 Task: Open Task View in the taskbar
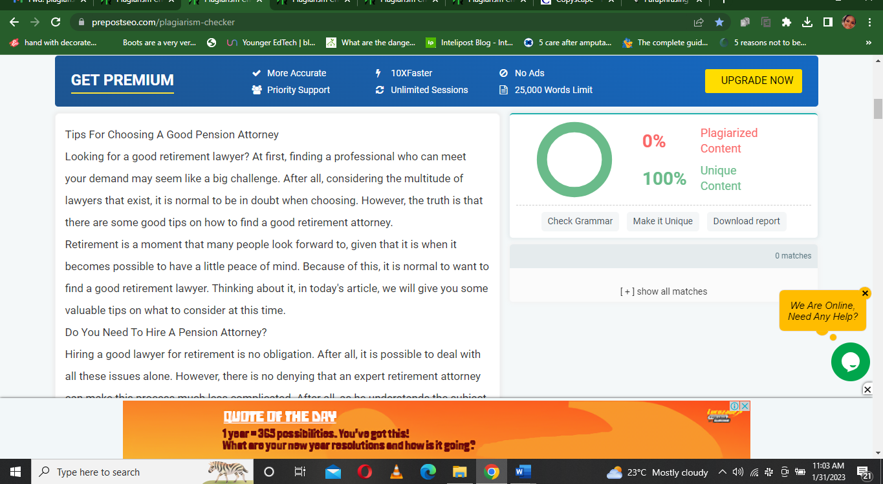pos(300,472)
